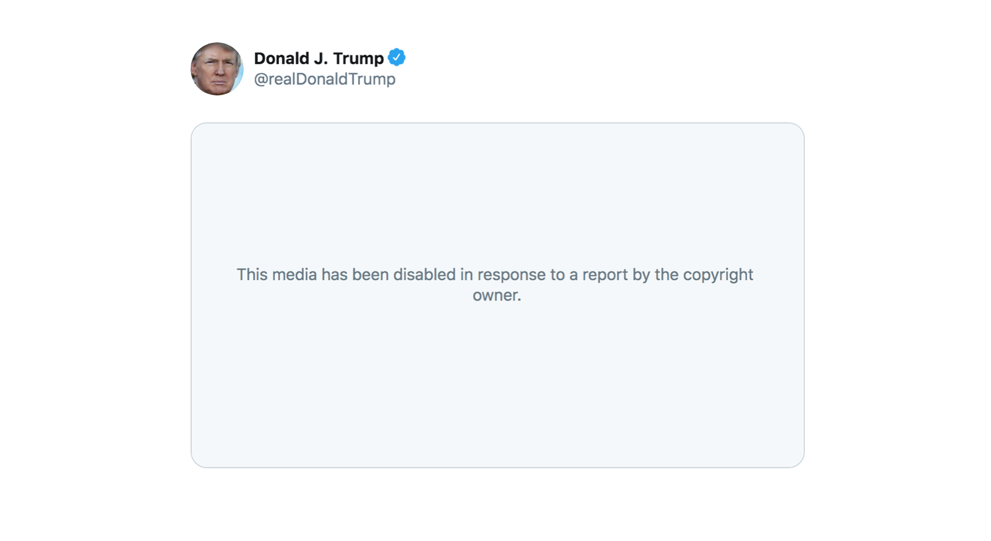Click the @ symbol in the account handle
The height and width of the screenshot is (541, 991).
260,79
